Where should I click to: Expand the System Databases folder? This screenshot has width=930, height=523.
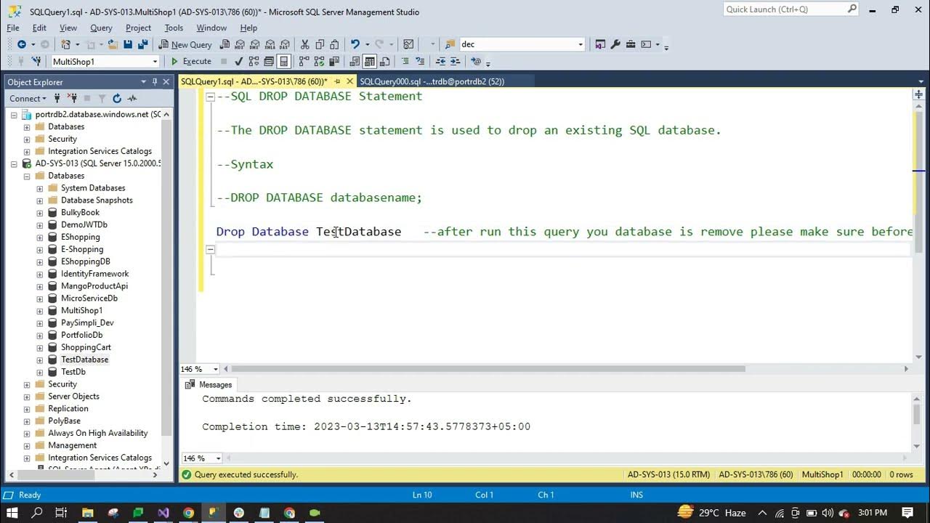click(40, 188)
